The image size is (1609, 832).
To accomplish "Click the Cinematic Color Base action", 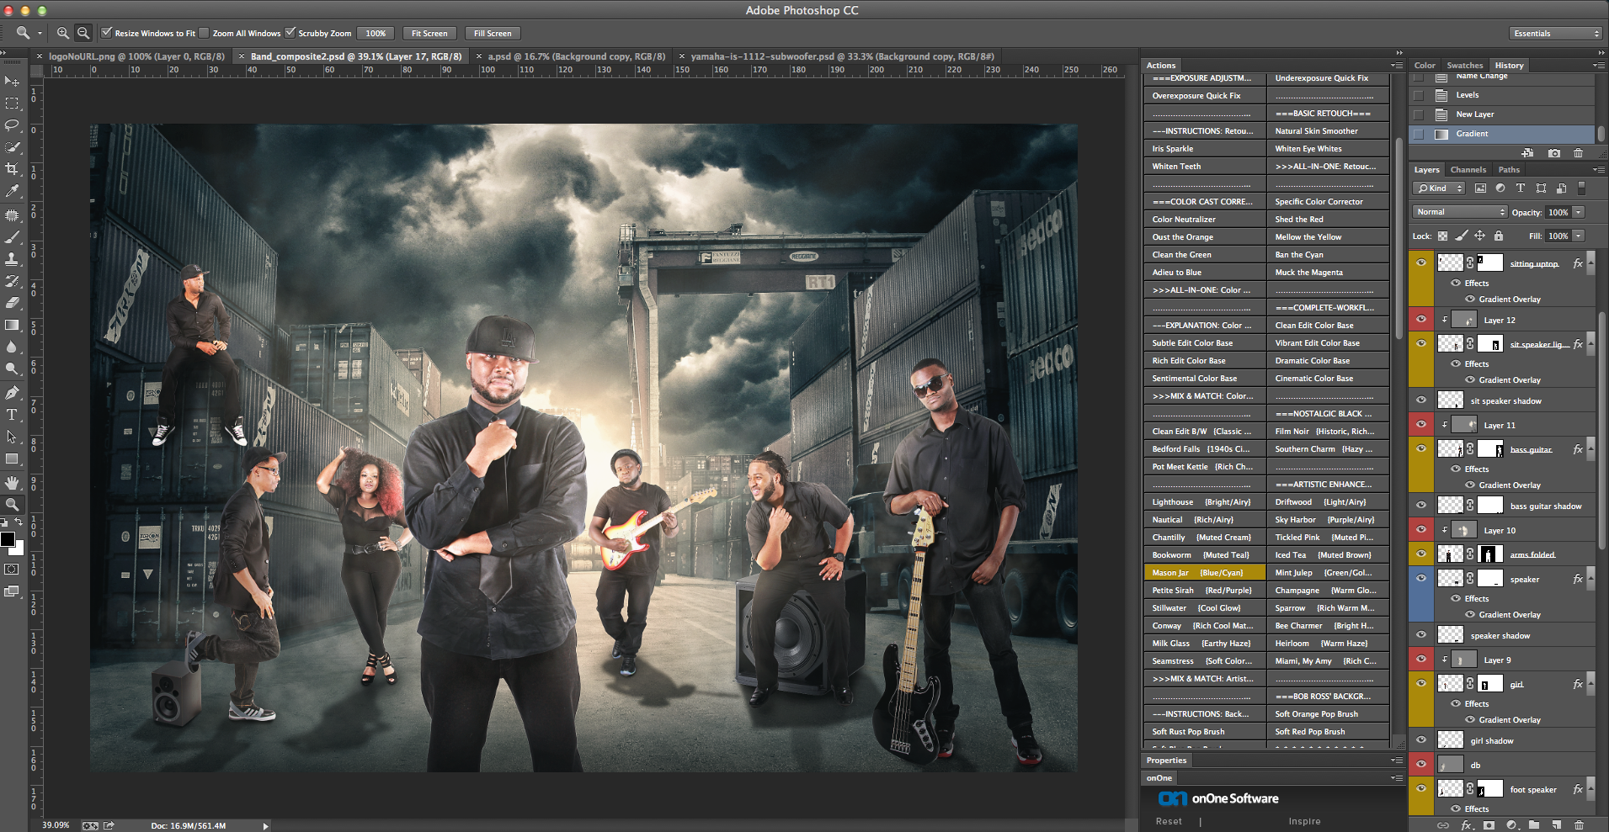I will (x=1328, y=378).
